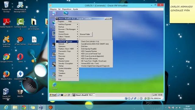Open the Mozilla Firefox desktop icon

(x=6, y=75)
